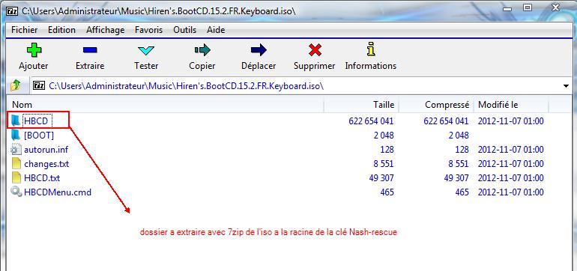Screen dimensions: 577x271
Task: Open the Favoris menu
Action: coord(148,30)
